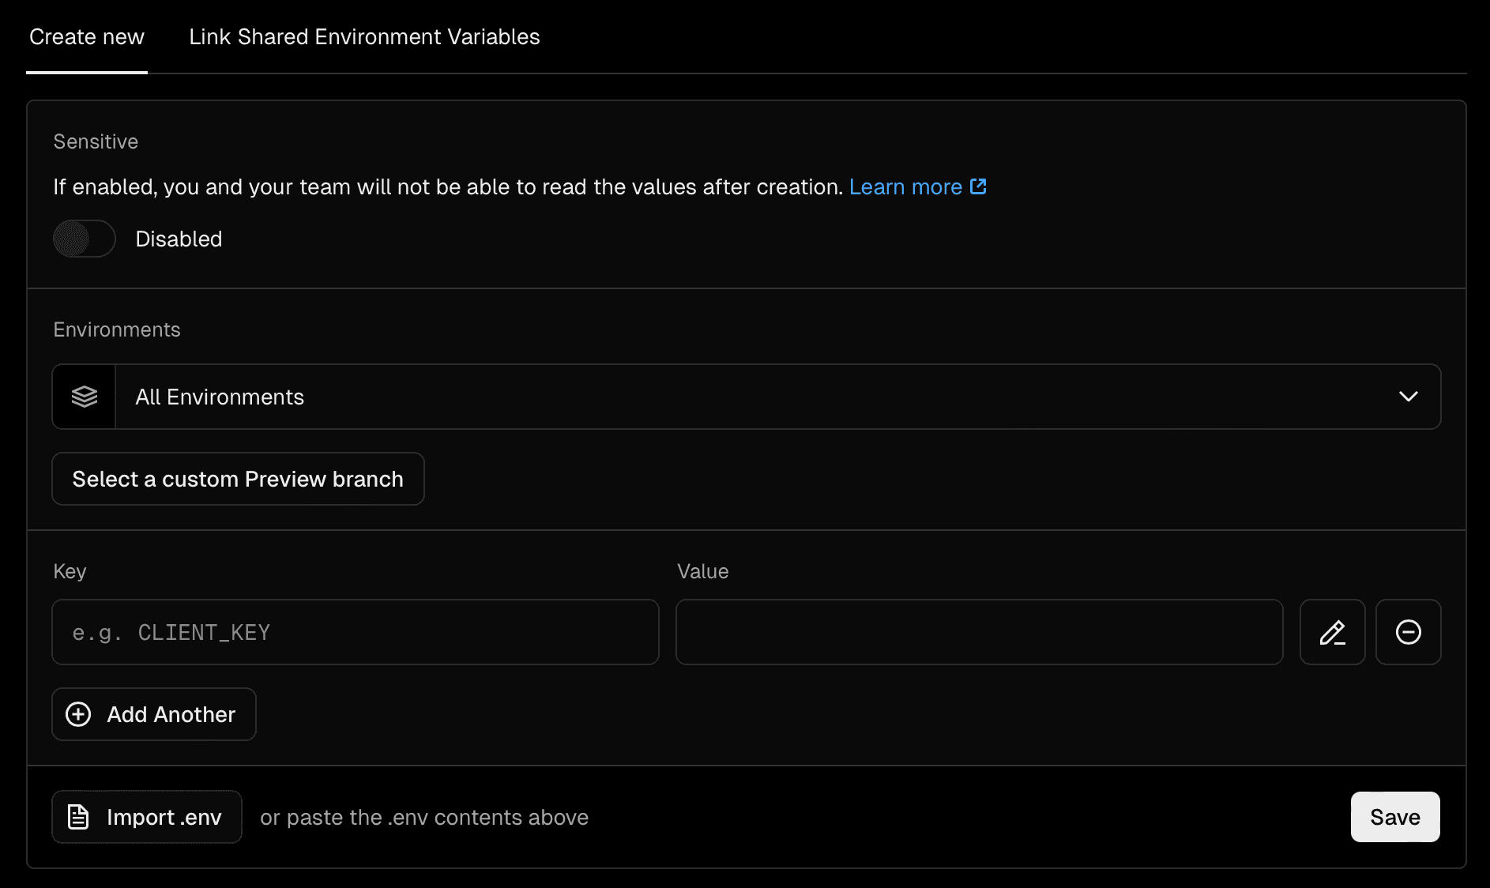Open the Select a custom Preview branch picker

pyautogui.click(x=238, y=479)
